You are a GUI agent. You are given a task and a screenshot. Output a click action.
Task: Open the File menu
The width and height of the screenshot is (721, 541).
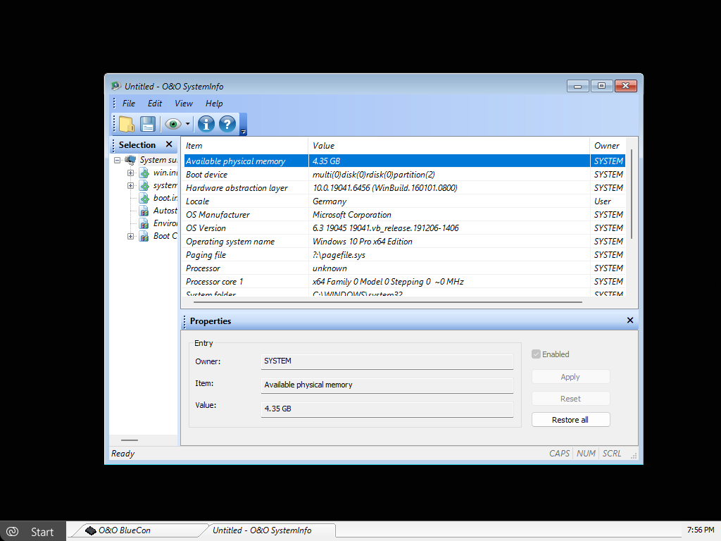pos(129,104)
